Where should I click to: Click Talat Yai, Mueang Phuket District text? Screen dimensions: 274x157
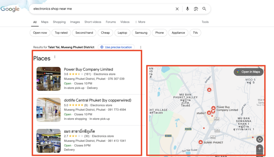click(x=71, y=47)
